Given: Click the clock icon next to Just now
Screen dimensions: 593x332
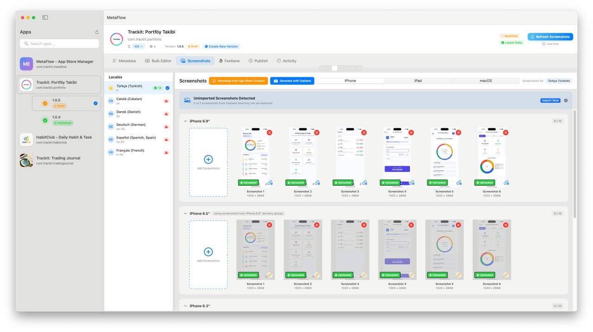Looking at the screenshot, I should click(x=544, y=44).
